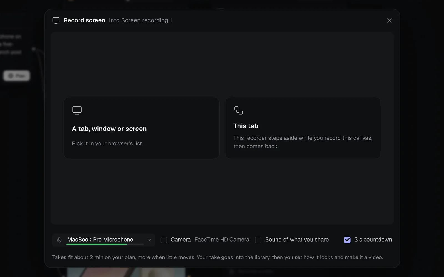Click the 'Camera' label text
This screenshot has width=444, height=277.
[x=181, y=240]
